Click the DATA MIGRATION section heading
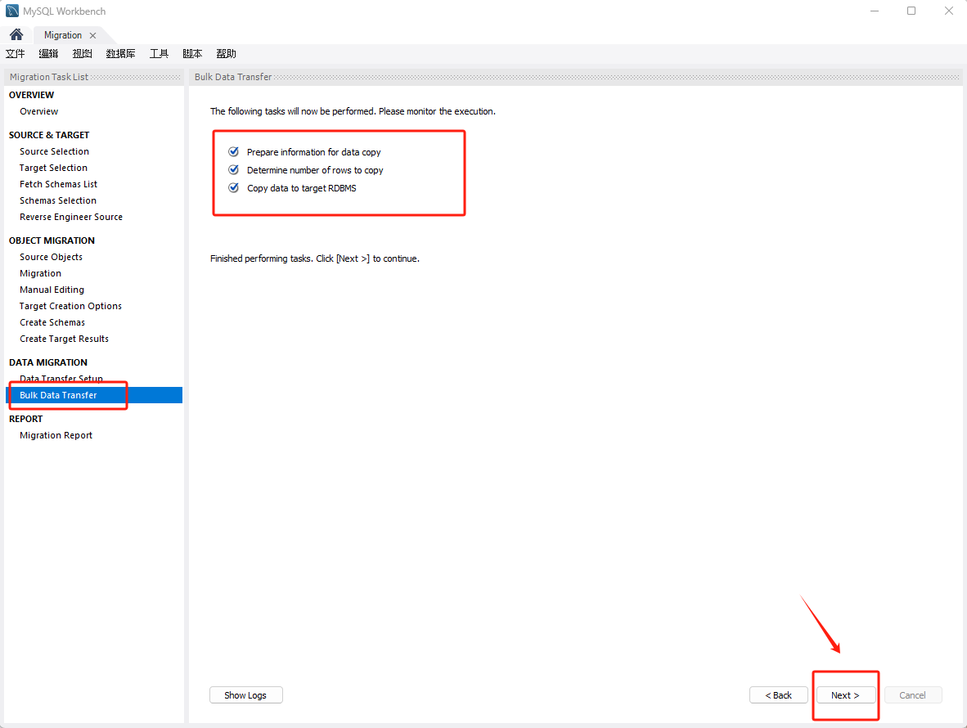 [48, 362]
